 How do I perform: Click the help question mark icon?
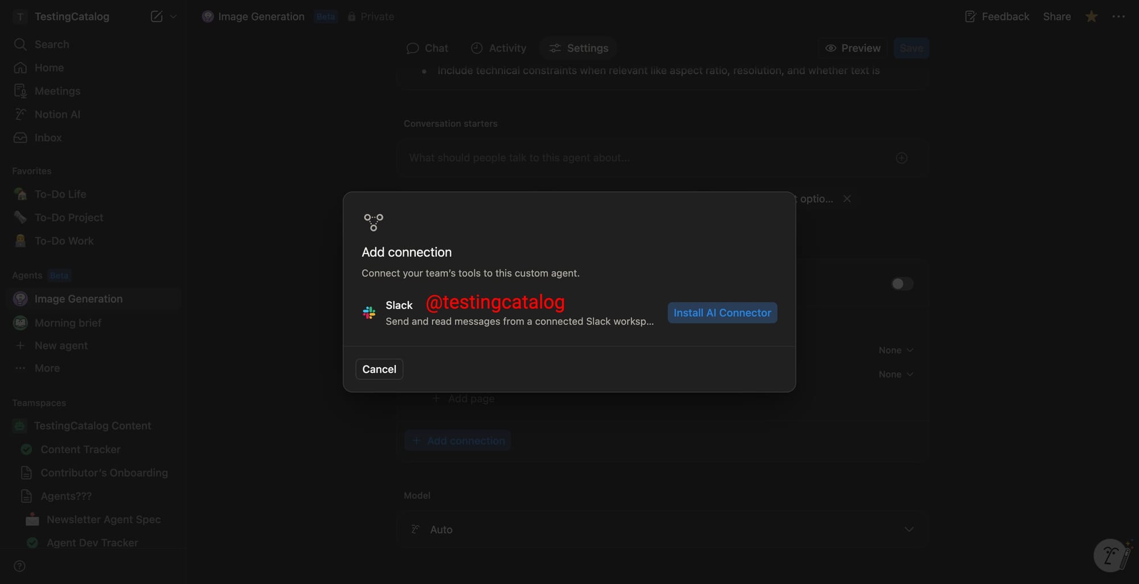[19, 566]
